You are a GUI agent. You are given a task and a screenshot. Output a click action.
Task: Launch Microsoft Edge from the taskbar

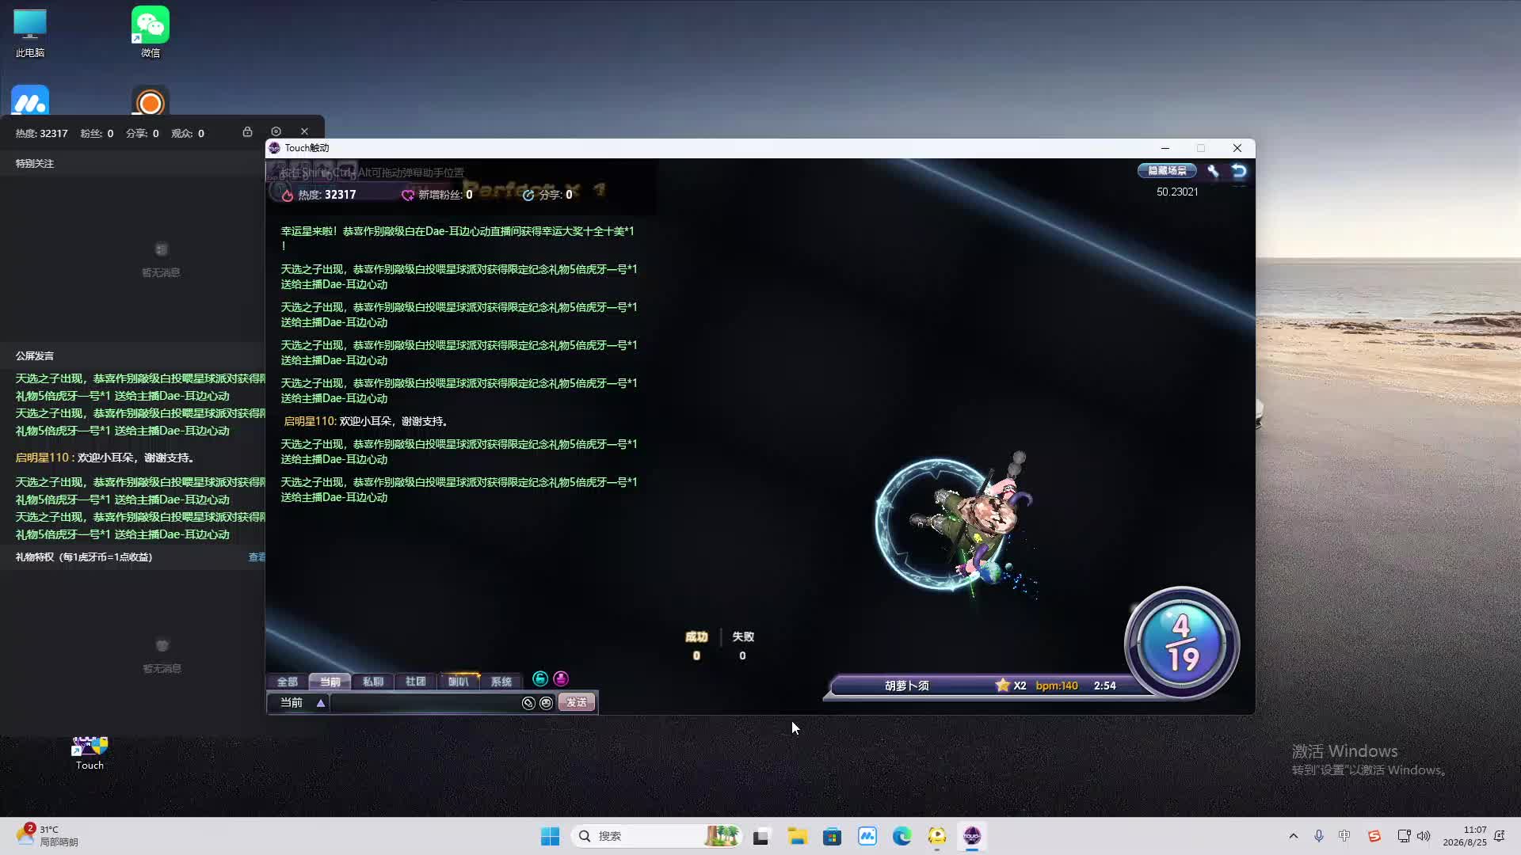902,836
